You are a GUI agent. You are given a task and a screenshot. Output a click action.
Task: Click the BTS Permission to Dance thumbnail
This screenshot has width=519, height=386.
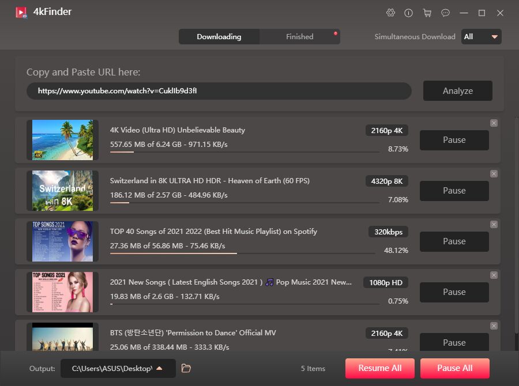click(x=62, y=336)
